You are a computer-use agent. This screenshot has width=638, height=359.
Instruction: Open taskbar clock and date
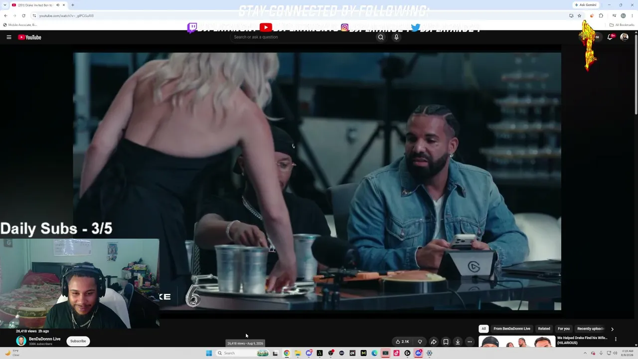click(x=628, y=353)
